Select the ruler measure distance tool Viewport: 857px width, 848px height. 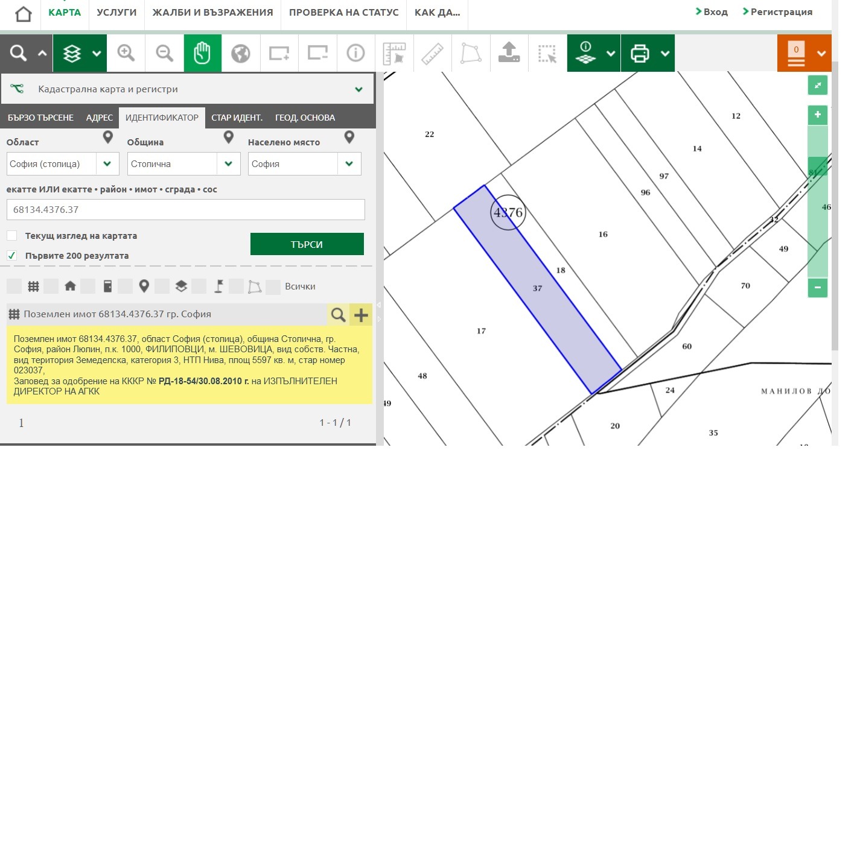click(432, 53)
